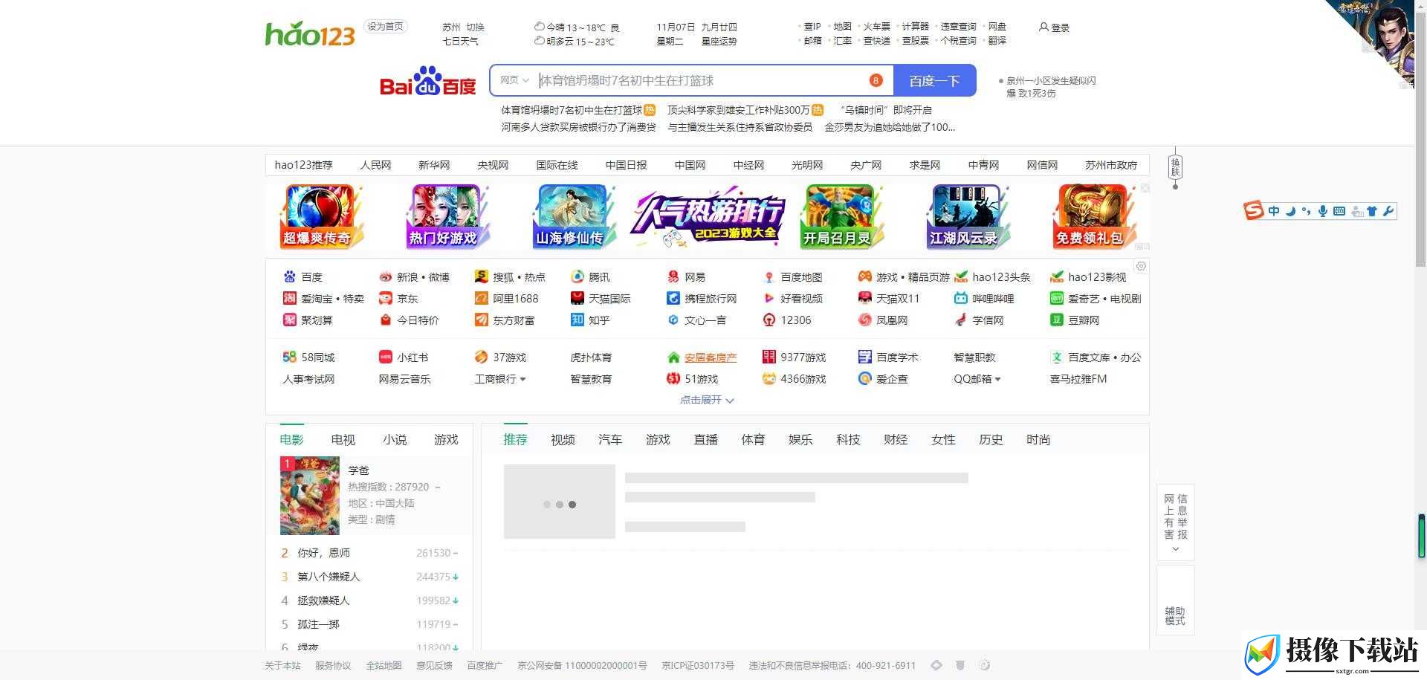Select the 视频 feed tab
This screenshot has width=1427, height=680.
pos(563,439)
